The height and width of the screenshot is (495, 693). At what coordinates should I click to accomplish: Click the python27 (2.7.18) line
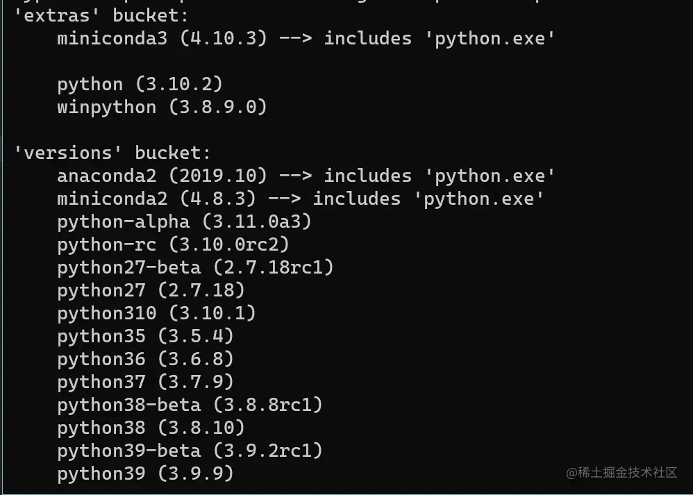point(151,290)
